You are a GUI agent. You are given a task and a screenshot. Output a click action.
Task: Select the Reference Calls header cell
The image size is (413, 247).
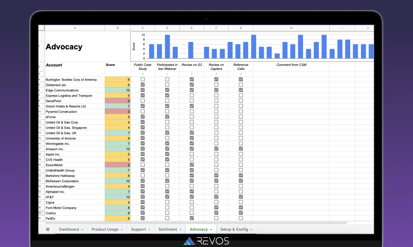[x=241, y=67]
